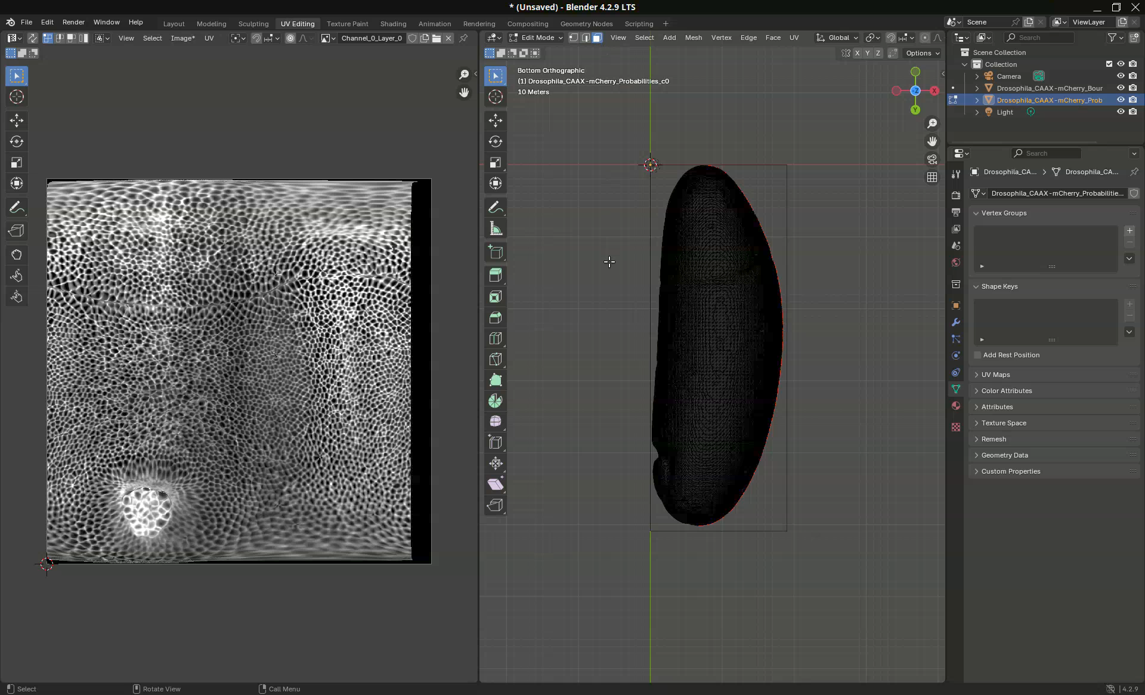Hide the Light object in outliner

coord(1121,112)
